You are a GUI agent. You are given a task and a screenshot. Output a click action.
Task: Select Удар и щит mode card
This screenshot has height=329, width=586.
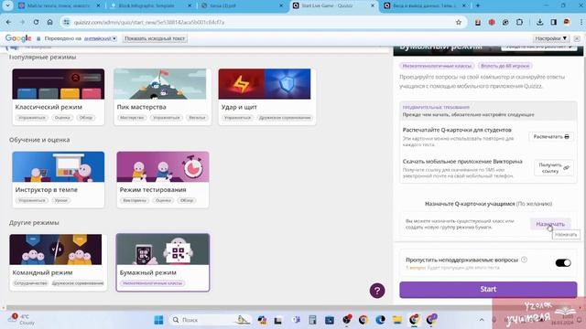[266, 96]
